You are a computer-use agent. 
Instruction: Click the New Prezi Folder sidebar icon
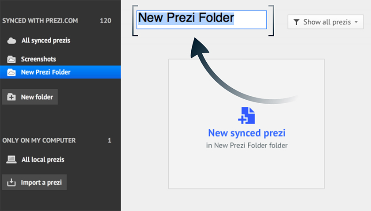click(x=11, y=72)
